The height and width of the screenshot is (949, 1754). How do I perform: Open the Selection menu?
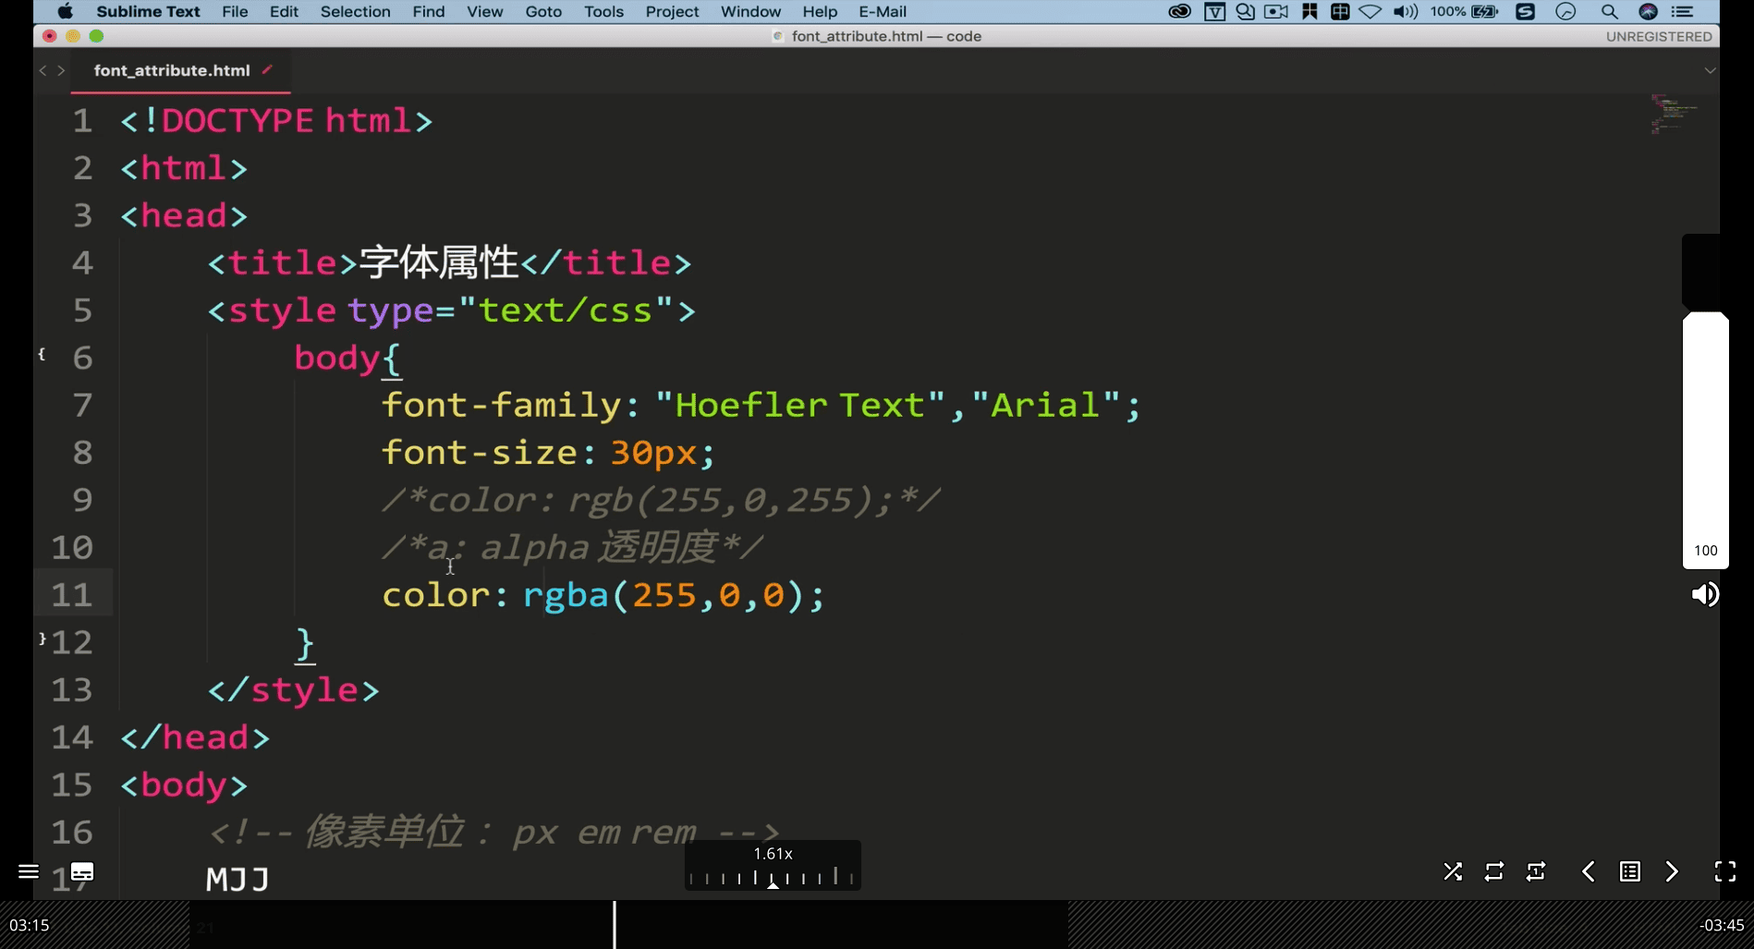point(355,12)
